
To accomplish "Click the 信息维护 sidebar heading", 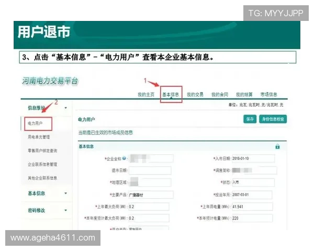I will pos(36,108).
